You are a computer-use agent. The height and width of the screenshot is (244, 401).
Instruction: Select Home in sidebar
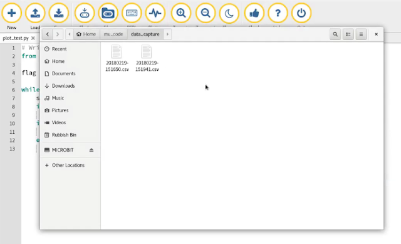tap(70, 61)
